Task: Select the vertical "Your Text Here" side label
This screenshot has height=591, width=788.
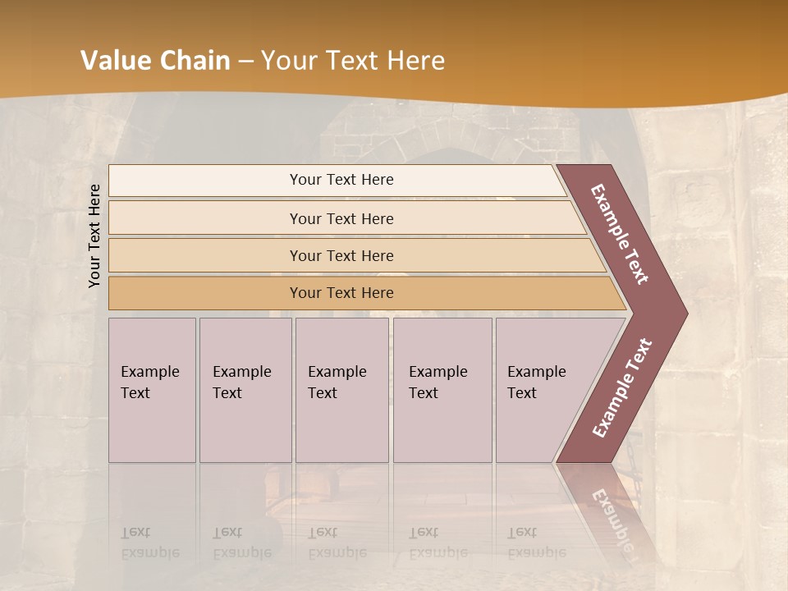Action: point(94,236)
